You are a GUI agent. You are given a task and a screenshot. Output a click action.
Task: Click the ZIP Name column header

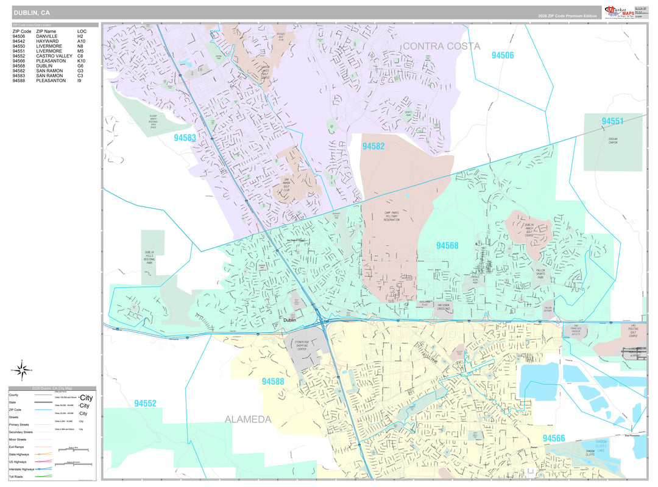[x=46, y=32]
